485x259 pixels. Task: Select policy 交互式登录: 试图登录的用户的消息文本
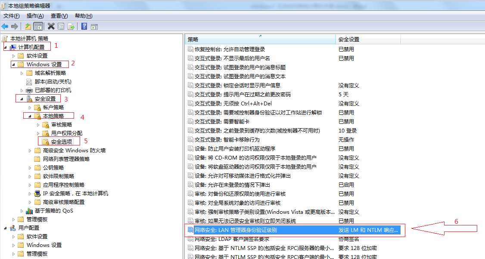(240, 76)
